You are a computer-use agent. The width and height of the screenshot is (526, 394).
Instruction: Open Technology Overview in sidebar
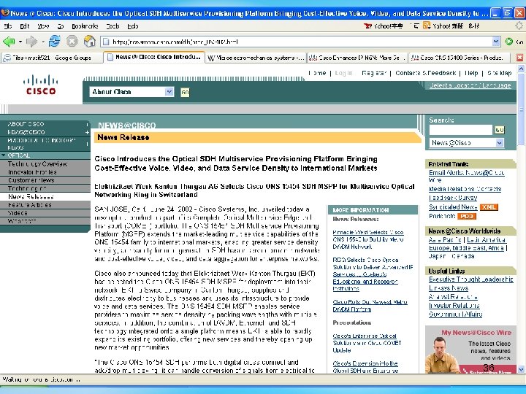tap(37, 164)
